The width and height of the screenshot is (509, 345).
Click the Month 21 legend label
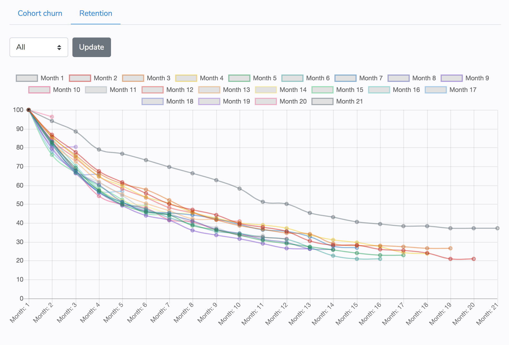click(349, 101)
